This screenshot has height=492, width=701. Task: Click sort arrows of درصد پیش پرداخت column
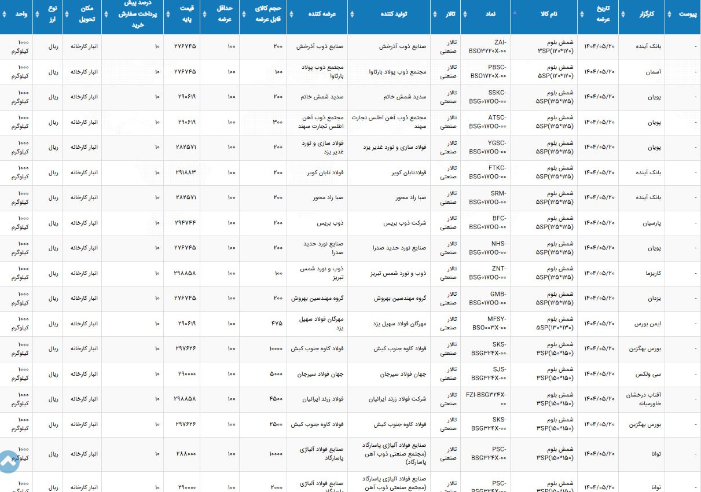click(x=107, y=14)
